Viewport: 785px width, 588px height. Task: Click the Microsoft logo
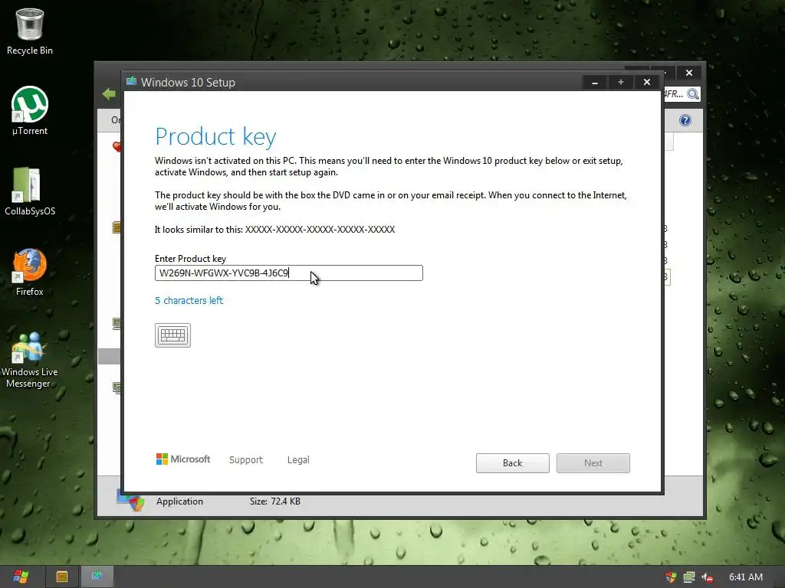(183, 459)
